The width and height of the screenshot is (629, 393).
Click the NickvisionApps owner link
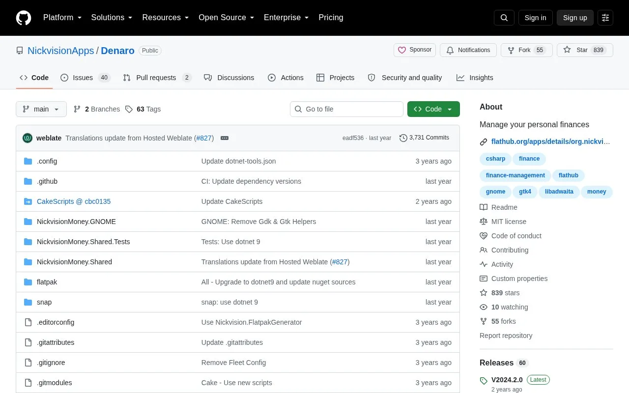tap(61, 51)
